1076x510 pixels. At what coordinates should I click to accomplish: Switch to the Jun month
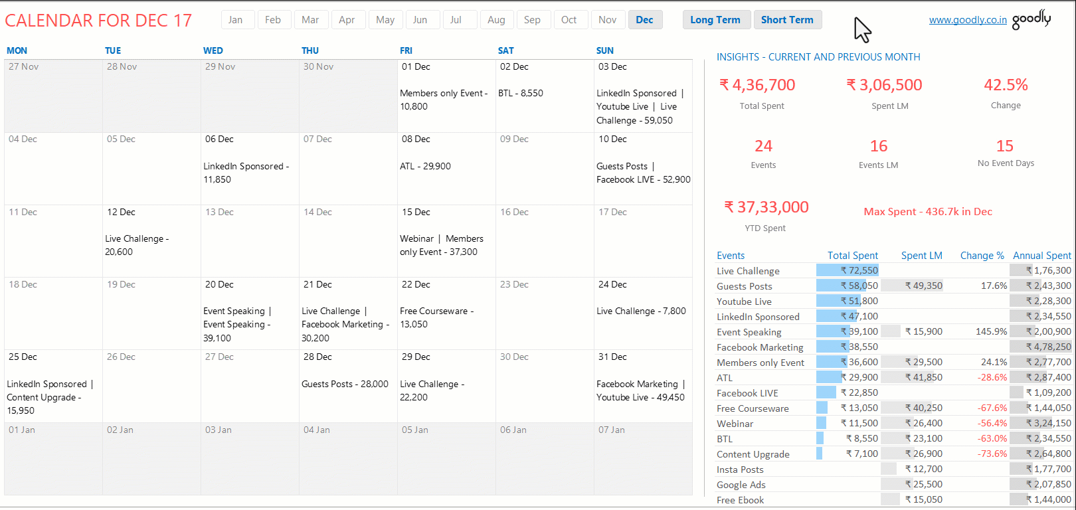point(420,20)
